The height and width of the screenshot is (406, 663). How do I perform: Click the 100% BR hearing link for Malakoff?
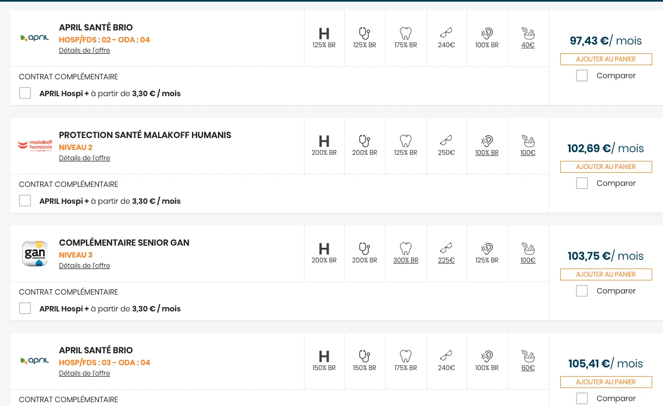tap(487, 153)
